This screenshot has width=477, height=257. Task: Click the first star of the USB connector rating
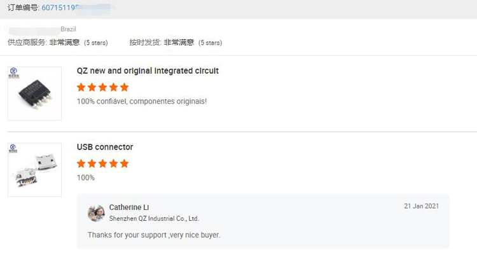click(81, 163)
